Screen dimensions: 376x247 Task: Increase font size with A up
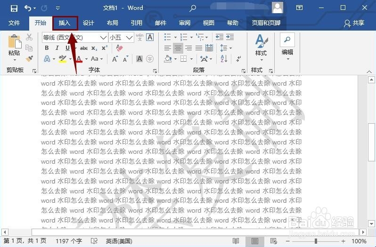point(115,59)
